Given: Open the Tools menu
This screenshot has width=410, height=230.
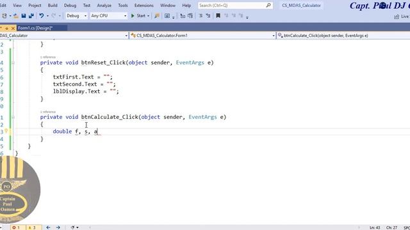Looking at the screenshot, I should pyautogui.click(x=123, y=5).
